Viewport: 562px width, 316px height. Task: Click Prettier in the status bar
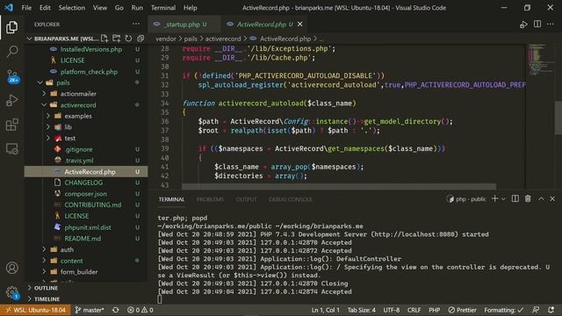[463, 310]
